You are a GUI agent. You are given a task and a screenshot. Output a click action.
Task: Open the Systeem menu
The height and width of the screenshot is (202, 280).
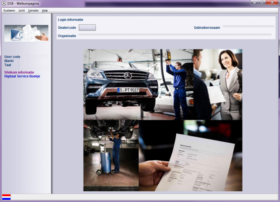coord(9,10)
